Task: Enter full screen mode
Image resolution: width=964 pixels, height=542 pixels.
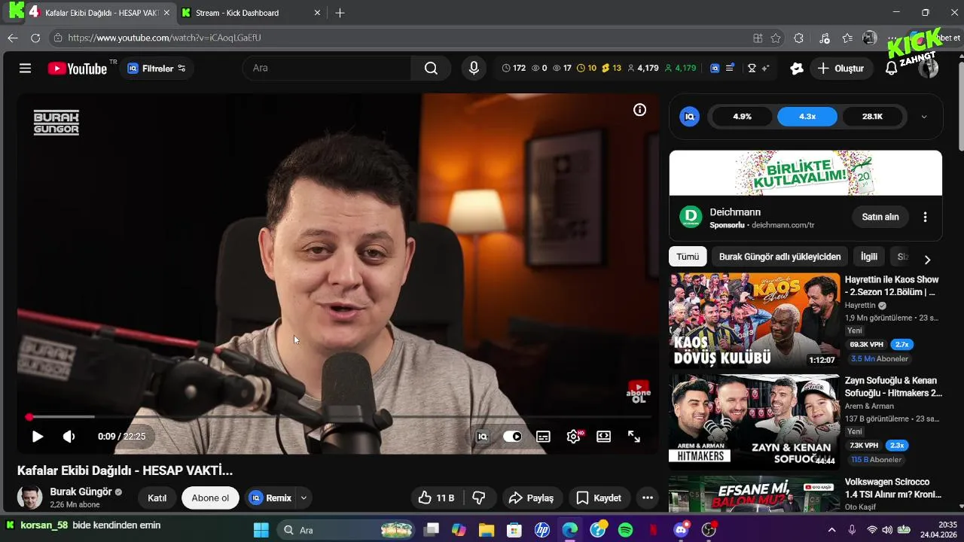Action: click(x=634, y=437)
